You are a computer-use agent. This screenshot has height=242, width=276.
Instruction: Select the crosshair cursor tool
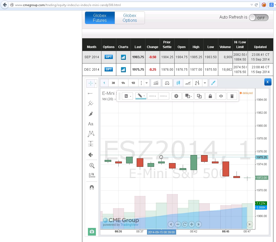point(91,83)
